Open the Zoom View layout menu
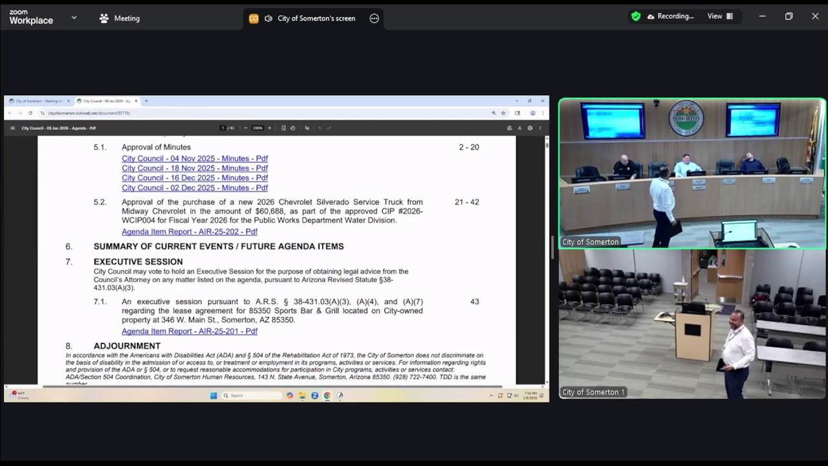This screenshot has height=466, width=828. 720,16
